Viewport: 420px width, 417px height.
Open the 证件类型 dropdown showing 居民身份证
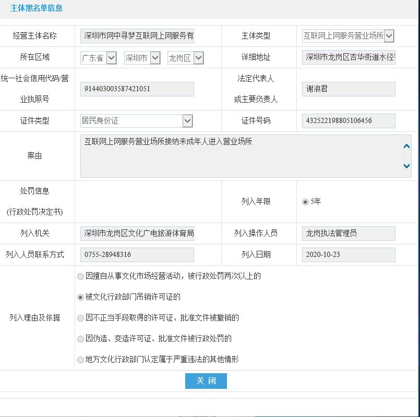pos(187,120)
